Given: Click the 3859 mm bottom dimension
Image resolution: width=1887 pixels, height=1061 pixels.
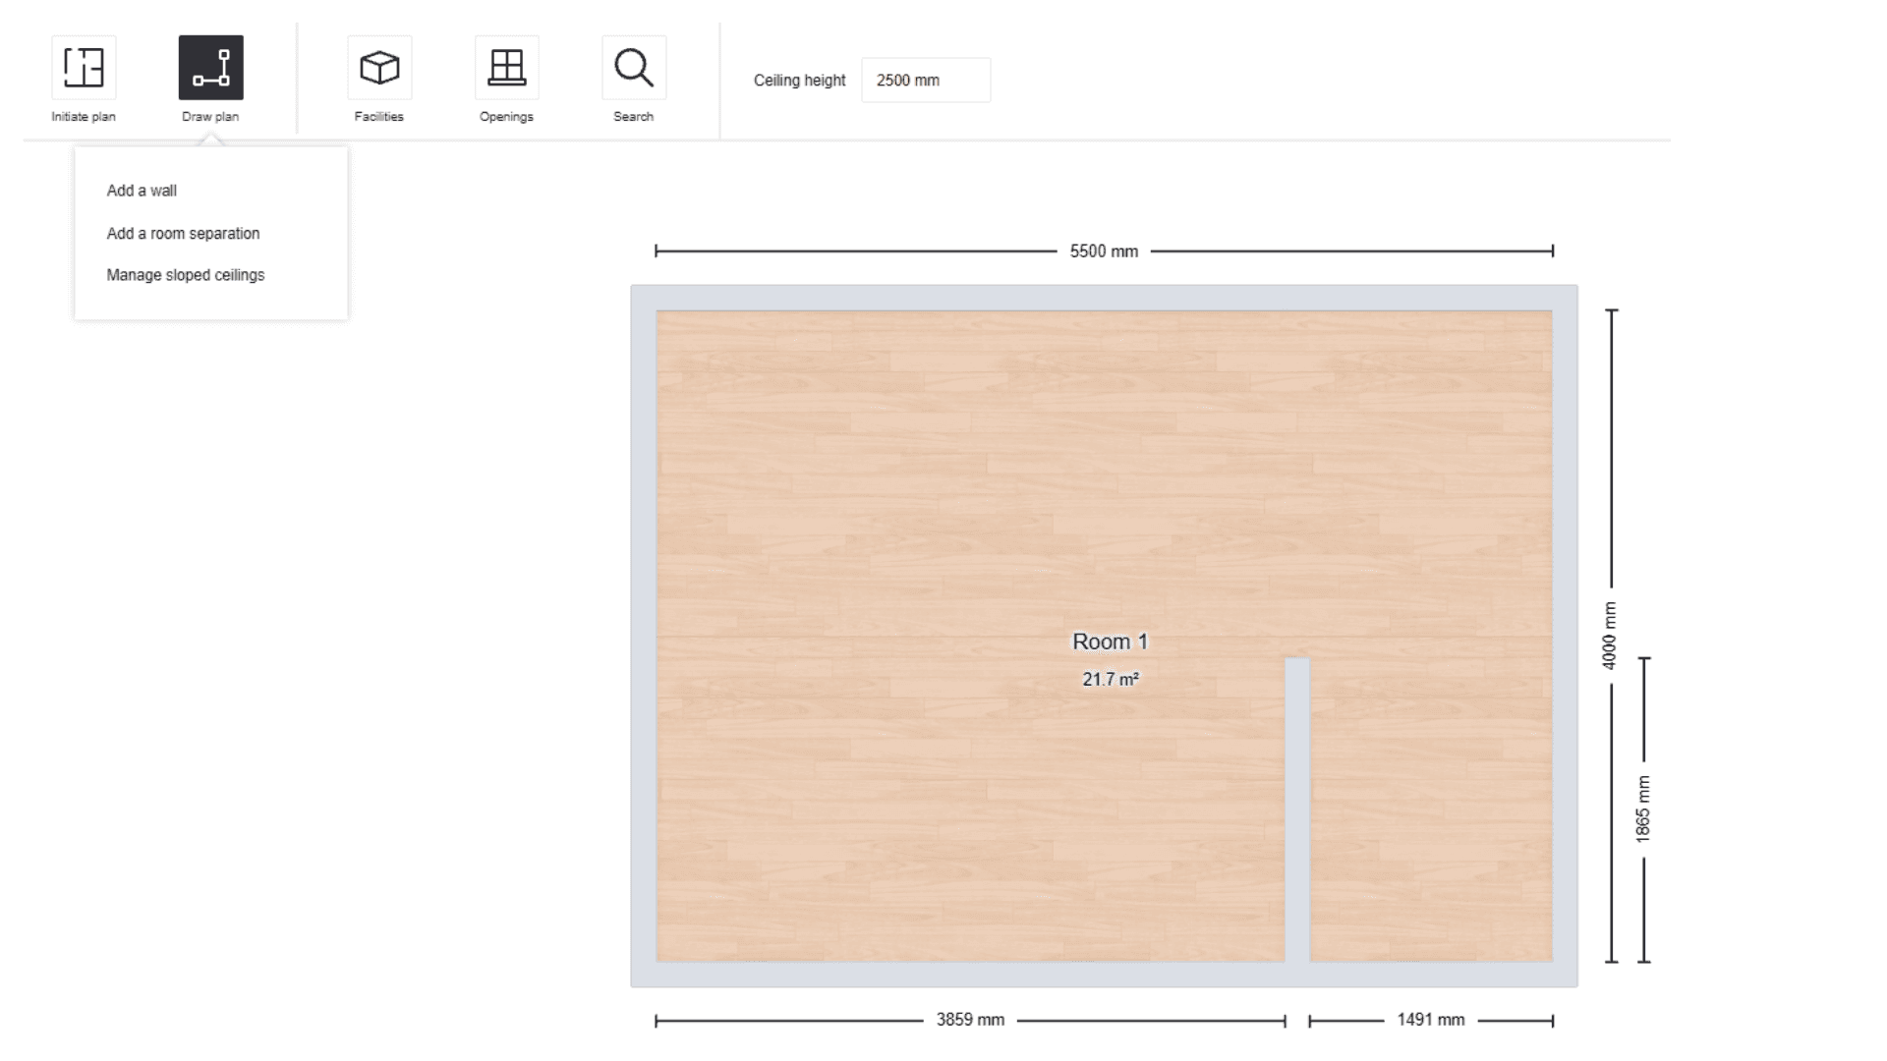Looking at the screenshot, I should point(970,1020).
